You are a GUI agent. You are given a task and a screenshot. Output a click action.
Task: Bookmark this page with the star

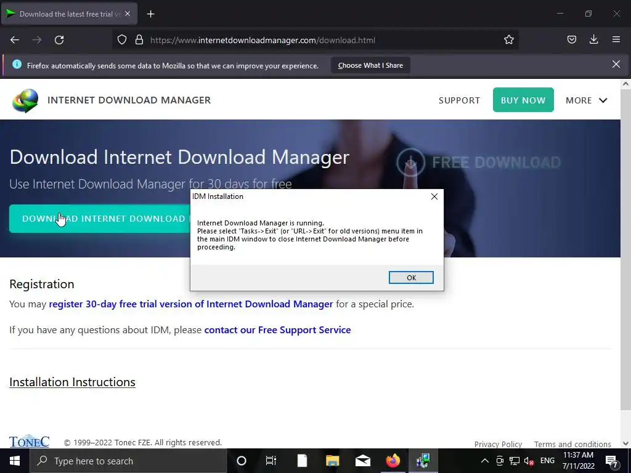point(508,40)
